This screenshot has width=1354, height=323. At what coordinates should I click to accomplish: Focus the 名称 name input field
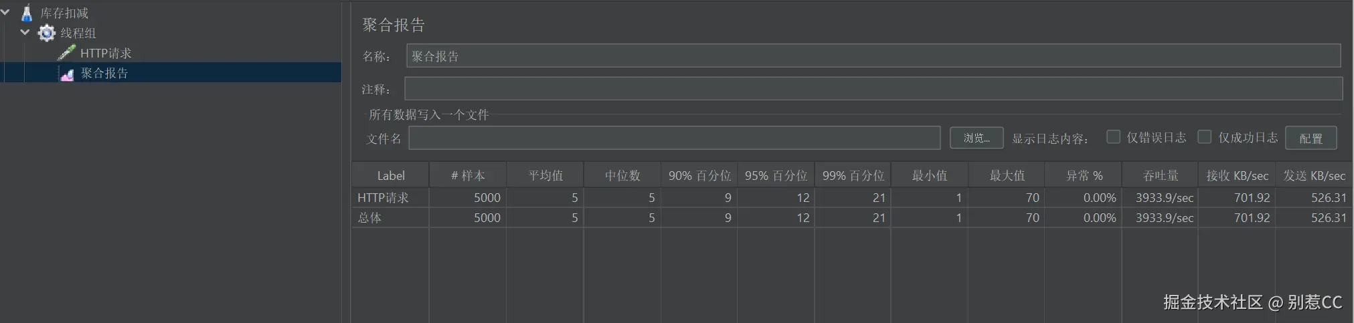873,56
